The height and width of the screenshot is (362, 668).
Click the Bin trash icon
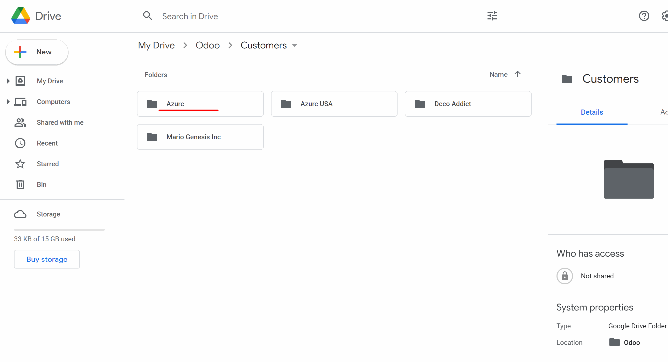pyautogui.click(x=20, y=185)
